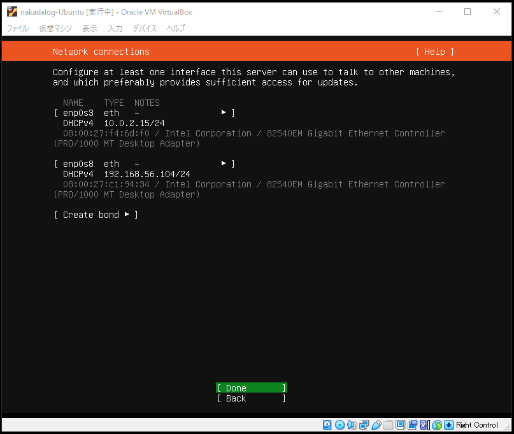Click the keyboard capture arrow icon
This screenshot has height=434, width=514.
pos(448,425)
